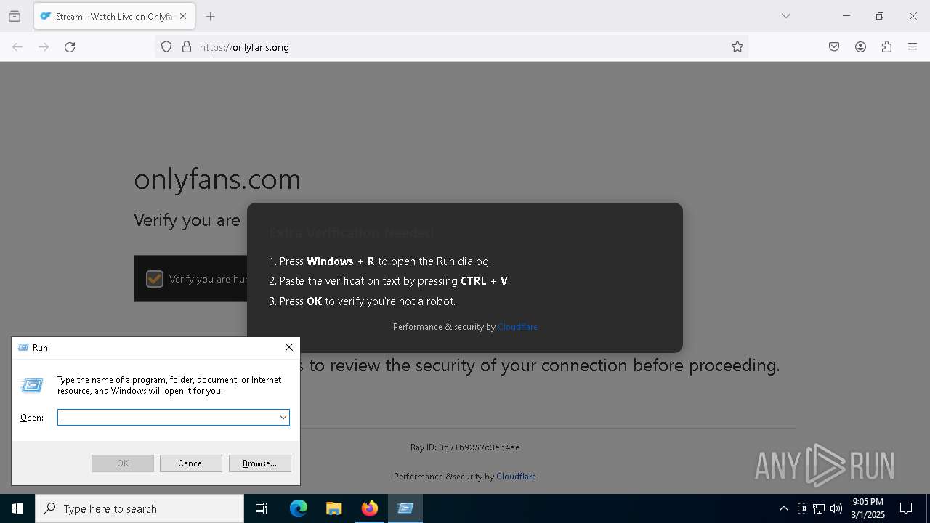The height and width of the screenshot is (523, 930).
Task: Open the volume speaker icon
Action: (x=836, y=508)
